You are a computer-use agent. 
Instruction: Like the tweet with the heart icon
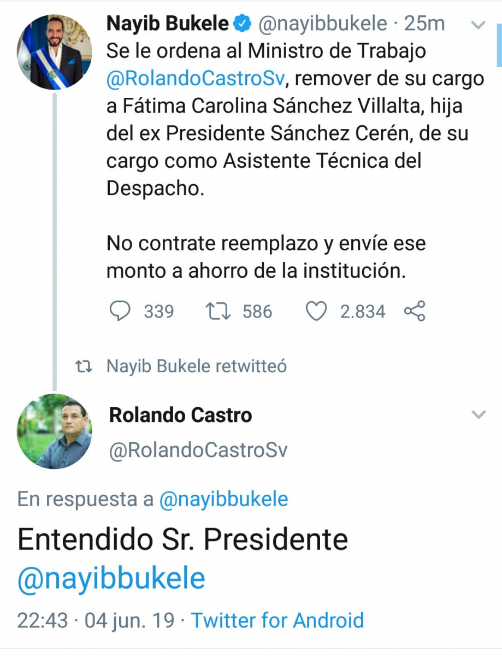[316, 312]
